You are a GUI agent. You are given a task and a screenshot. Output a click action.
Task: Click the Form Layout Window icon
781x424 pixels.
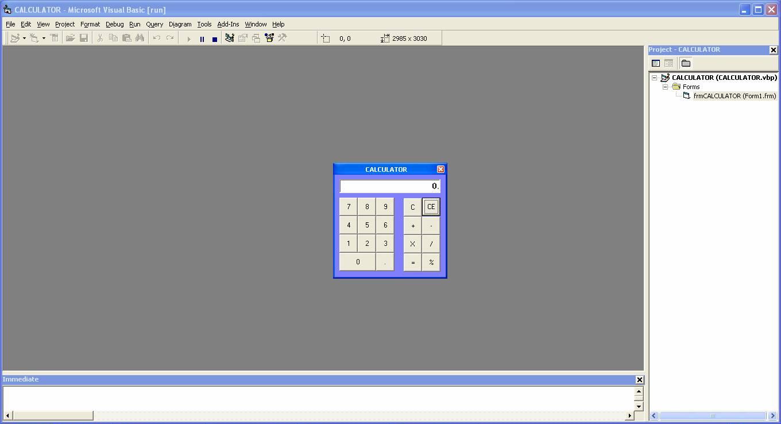click(x=256, y=38)
